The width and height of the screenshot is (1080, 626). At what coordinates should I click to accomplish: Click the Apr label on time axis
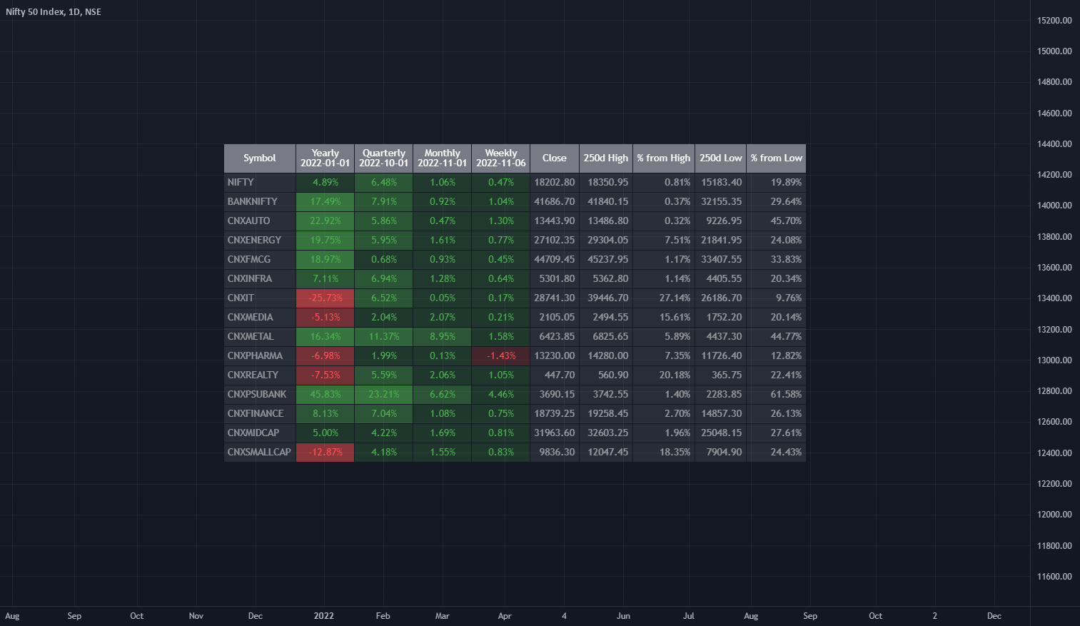pyautogui.click(x=505, y=616)
